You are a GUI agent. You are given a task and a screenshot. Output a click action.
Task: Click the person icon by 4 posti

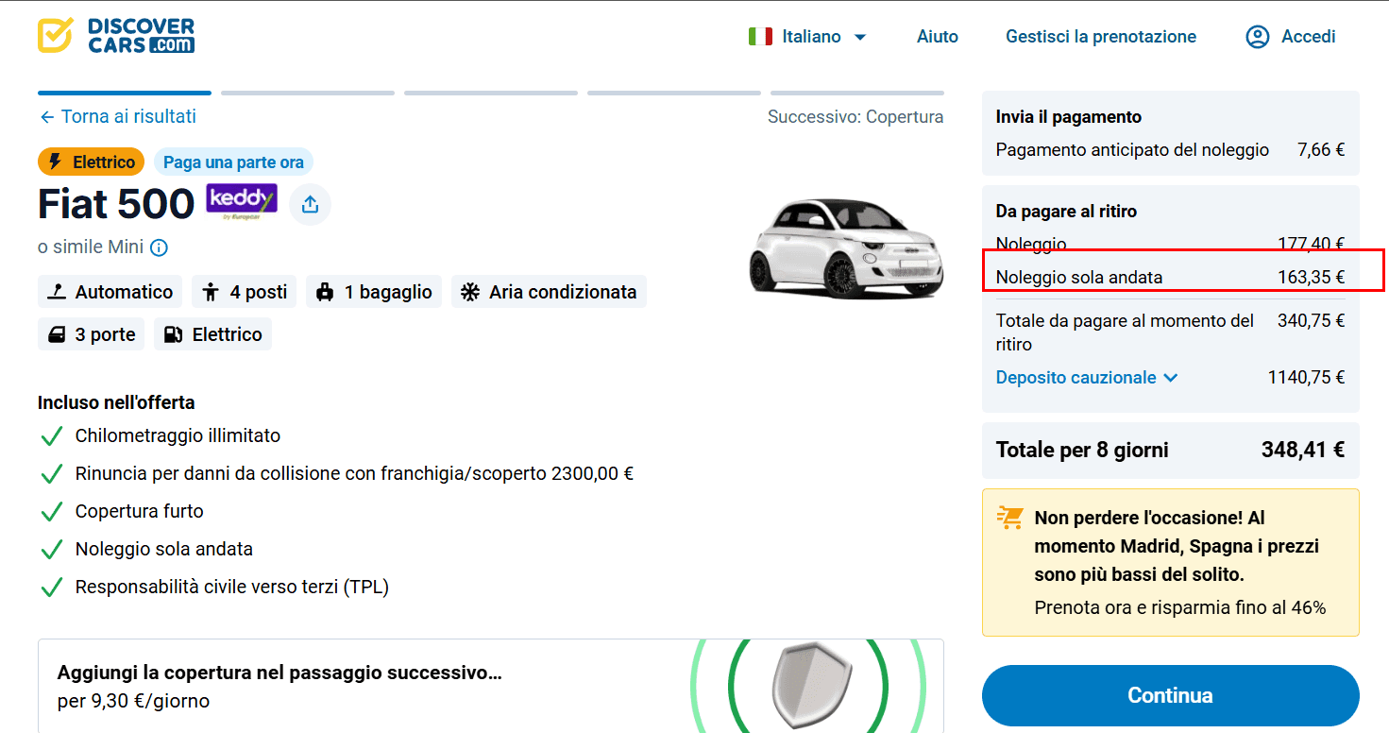pyautogui.click(x=211, y=292)
